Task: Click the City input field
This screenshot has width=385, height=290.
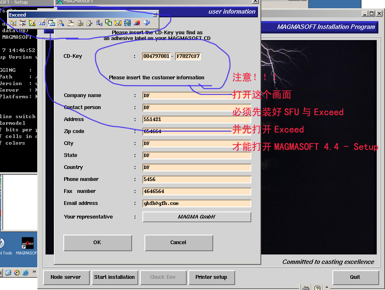Action: click(197, 143)
